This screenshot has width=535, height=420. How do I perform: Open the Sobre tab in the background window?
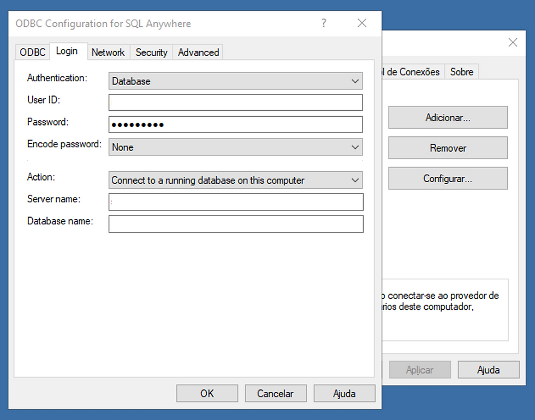click(462, 72)
